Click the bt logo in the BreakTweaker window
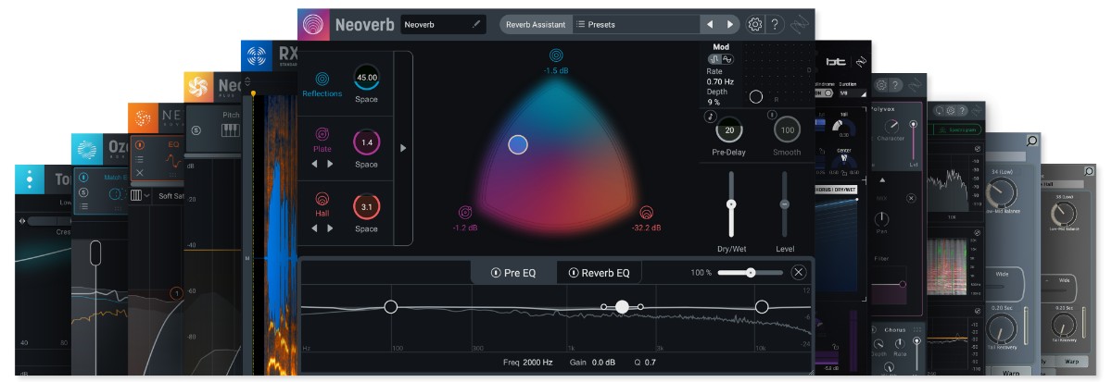 (836, 61)
